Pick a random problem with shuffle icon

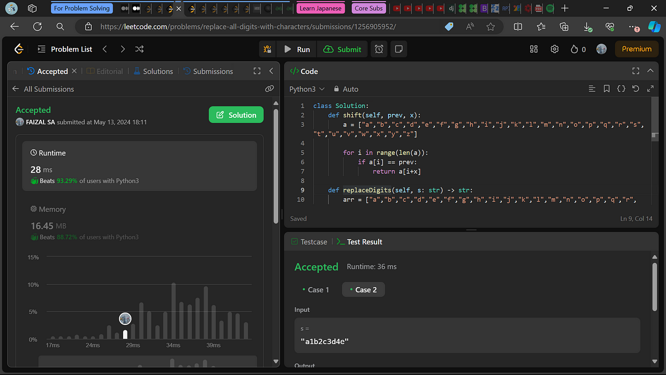(139, 49)
